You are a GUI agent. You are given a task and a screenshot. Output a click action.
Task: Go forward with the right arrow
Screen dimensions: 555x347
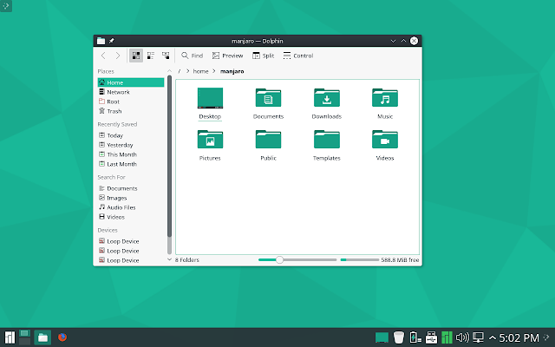[118, 56]
